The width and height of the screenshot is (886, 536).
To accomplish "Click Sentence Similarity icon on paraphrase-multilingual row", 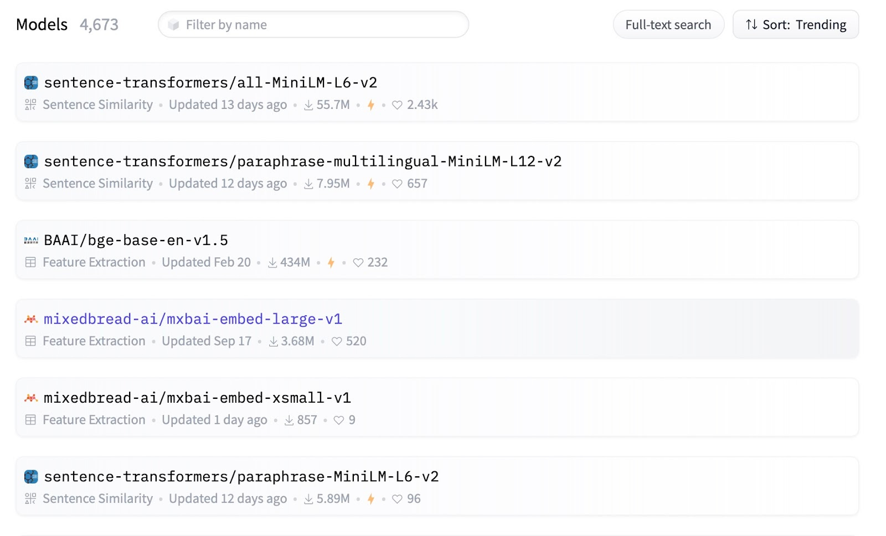I will [x=30, y=184].
